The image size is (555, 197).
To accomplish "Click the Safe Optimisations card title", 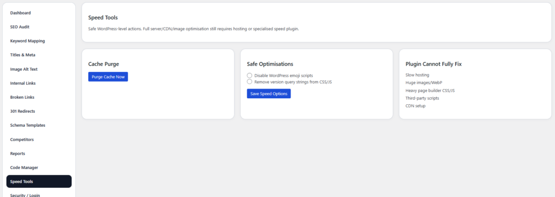I will coord(270,64).
